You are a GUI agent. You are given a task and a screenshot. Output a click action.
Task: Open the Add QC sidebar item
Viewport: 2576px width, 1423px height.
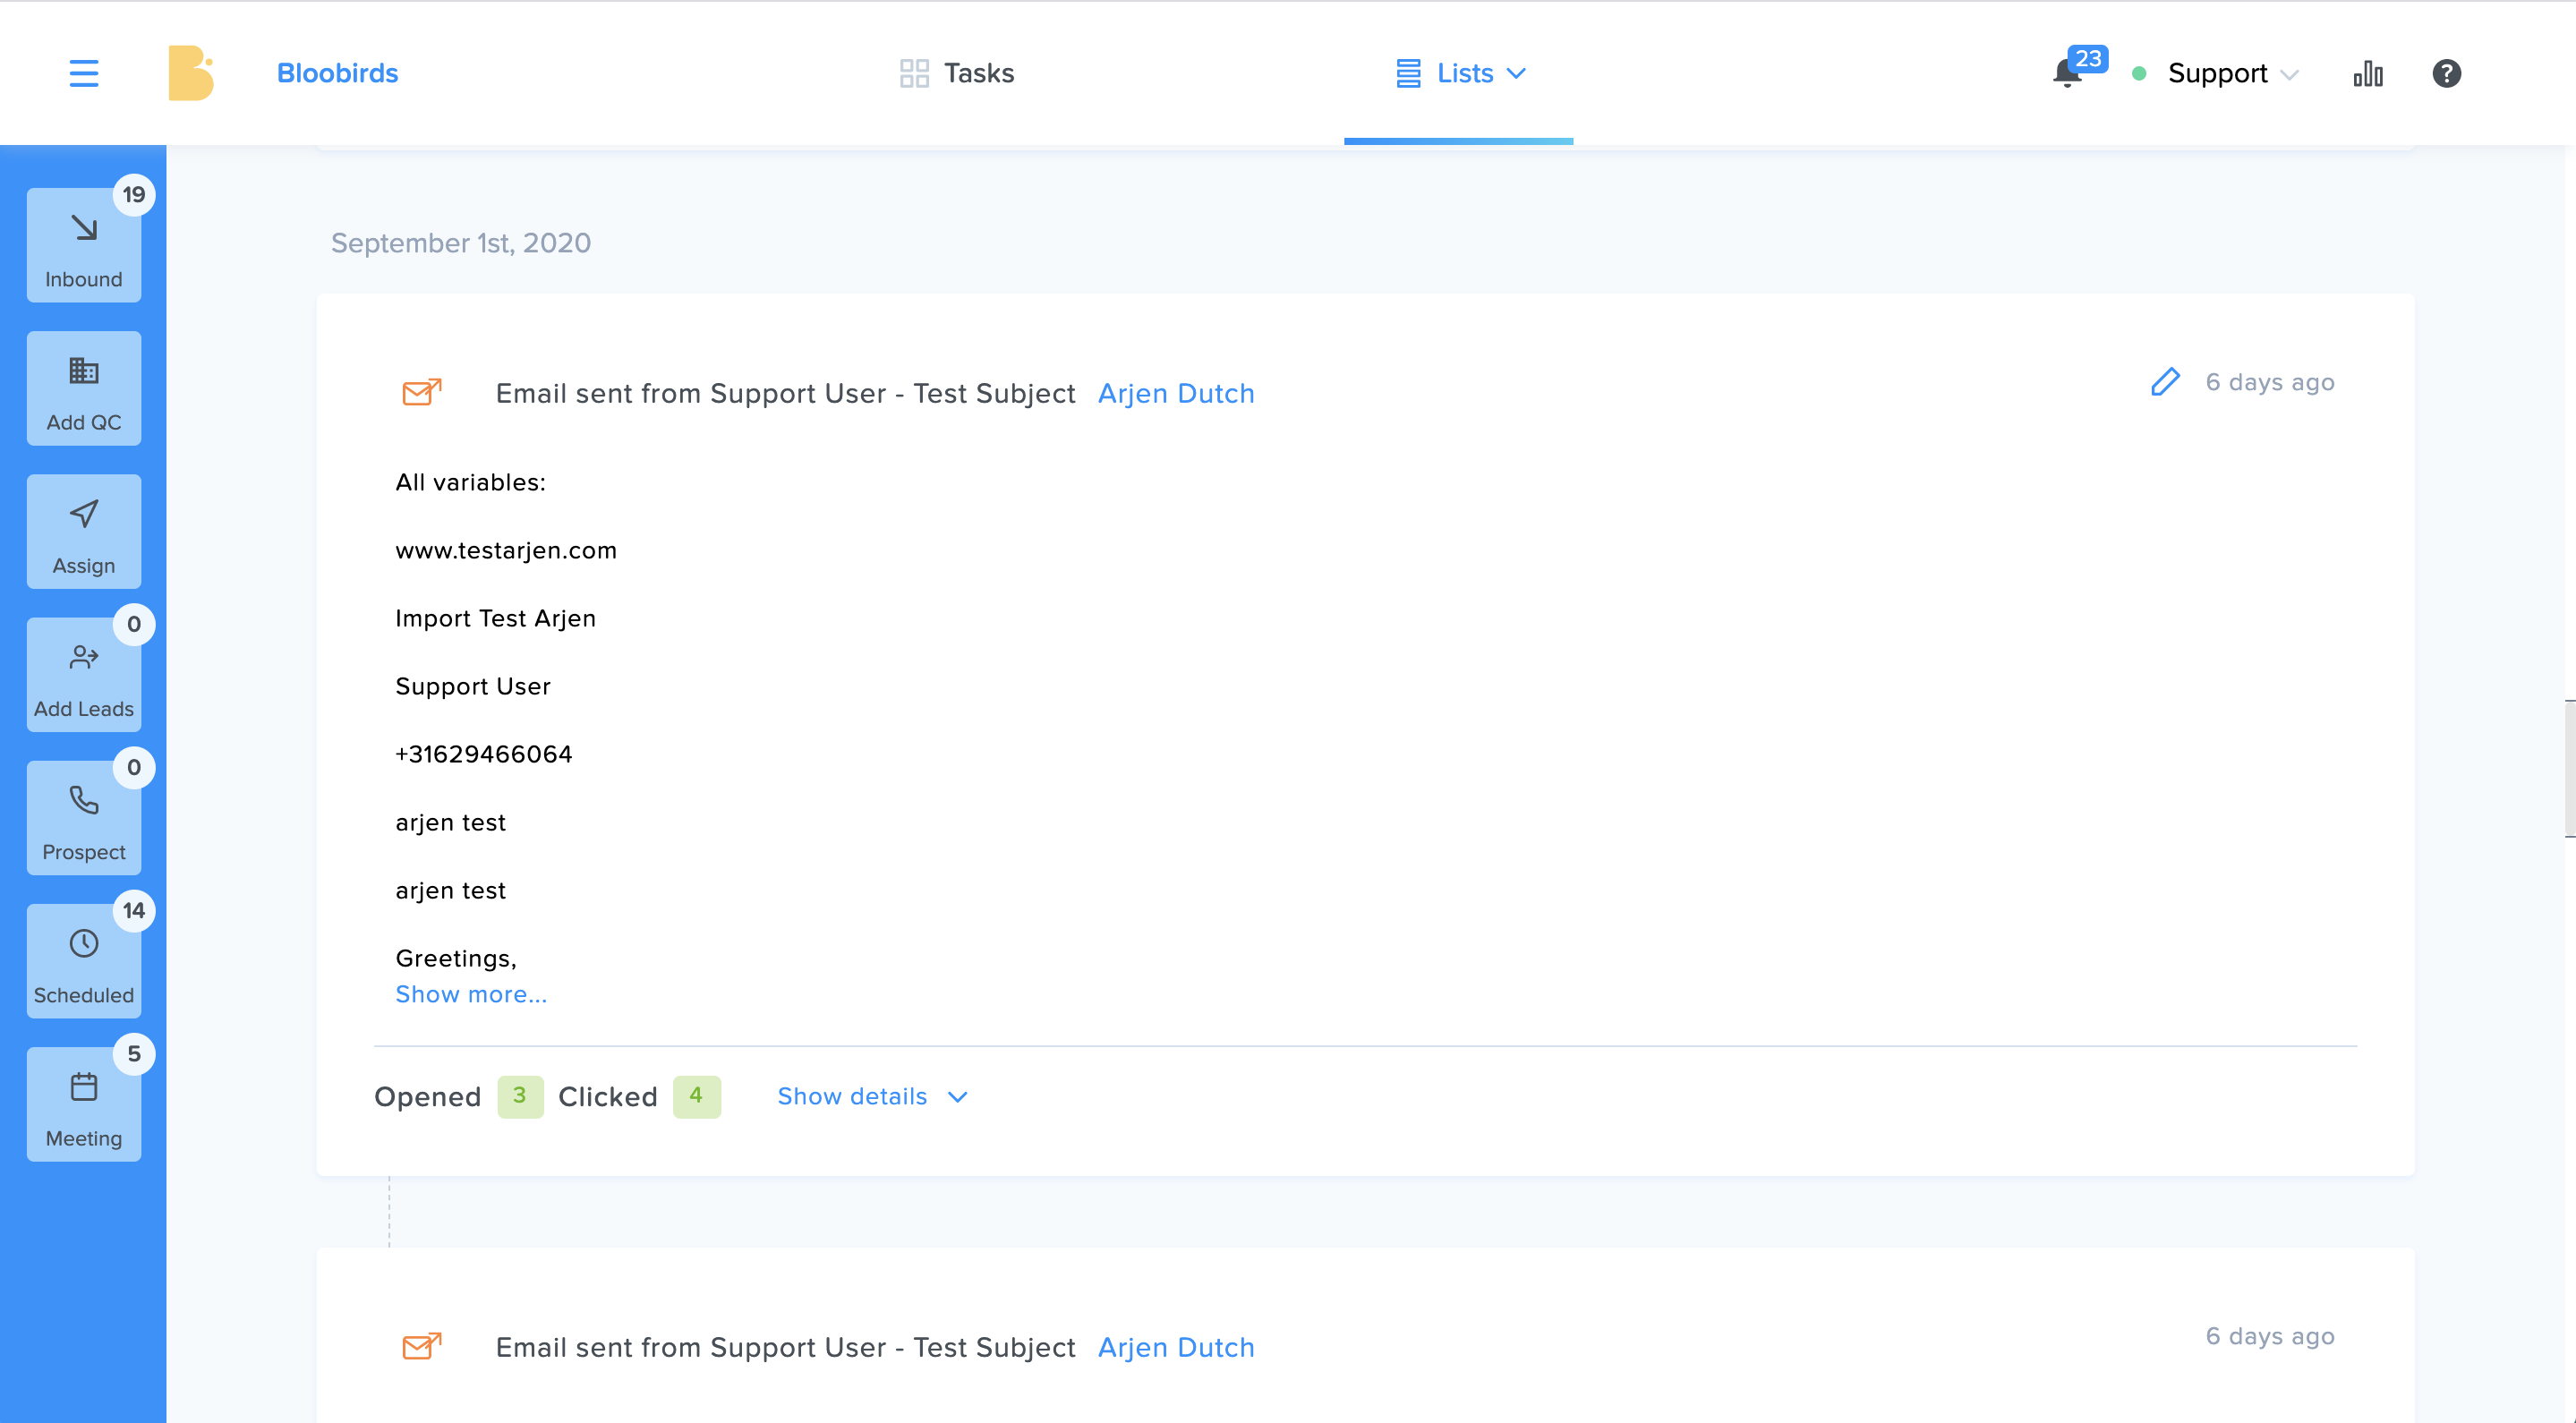[x=84, y=388]
